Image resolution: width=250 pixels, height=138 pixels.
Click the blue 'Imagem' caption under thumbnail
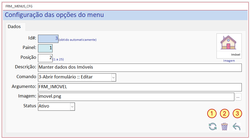(229, 61)
